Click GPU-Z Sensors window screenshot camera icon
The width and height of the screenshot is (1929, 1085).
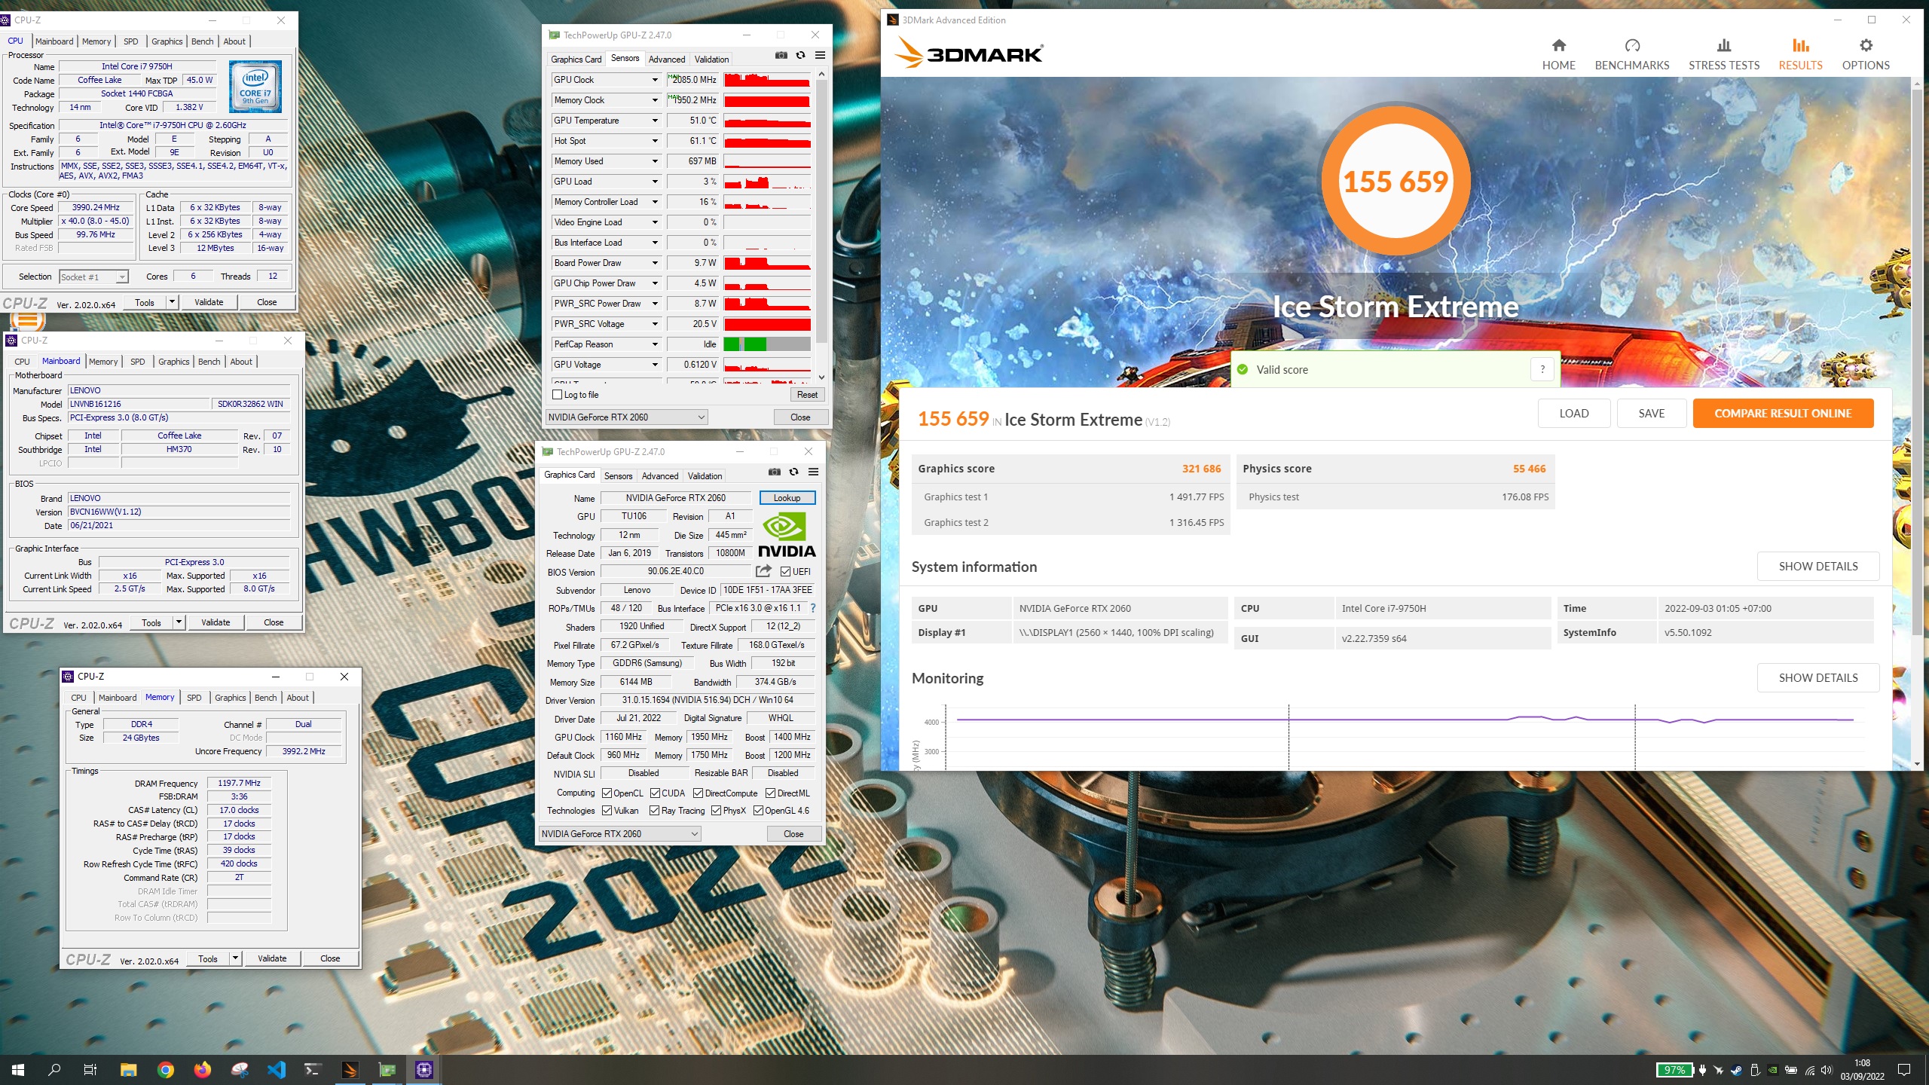[781, 55]
